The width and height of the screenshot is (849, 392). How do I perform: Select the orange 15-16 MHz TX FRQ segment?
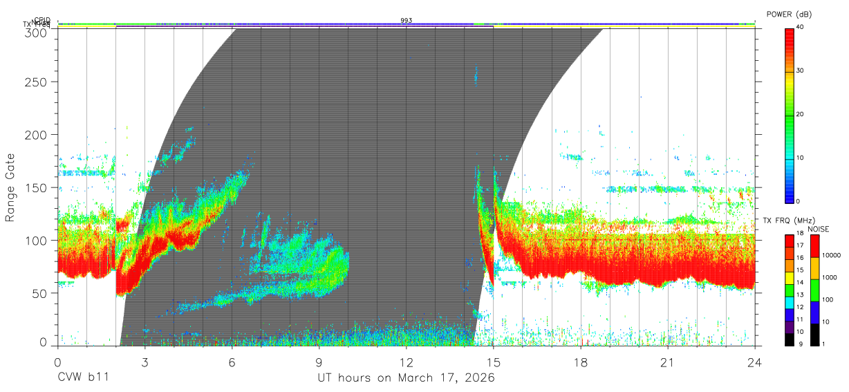coord(790,266)
